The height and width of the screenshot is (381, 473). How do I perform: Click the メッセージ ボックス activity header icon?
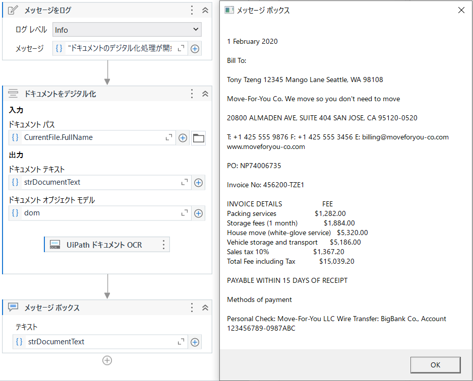[13, 308]
